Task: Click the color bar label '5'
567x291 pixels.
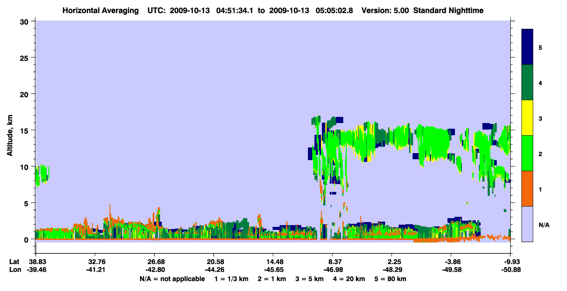Action: (540, 47)
